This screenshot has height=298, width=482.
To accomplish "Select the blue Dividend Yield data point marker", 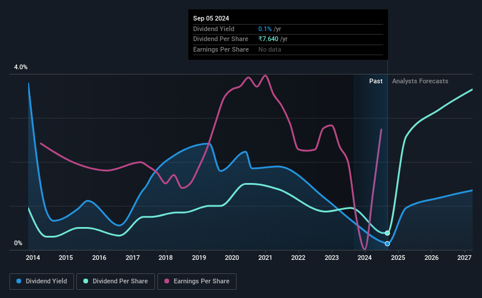I will coord(387,243).
